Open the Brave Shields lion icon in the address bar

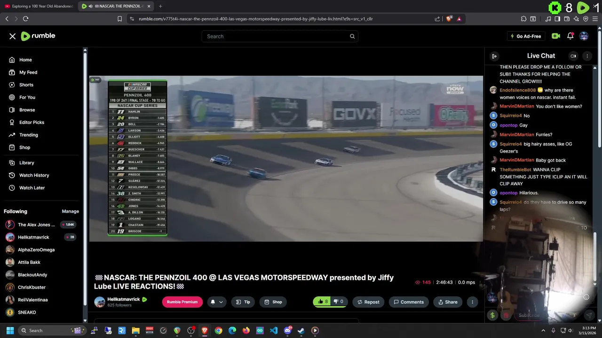point(449,19)
